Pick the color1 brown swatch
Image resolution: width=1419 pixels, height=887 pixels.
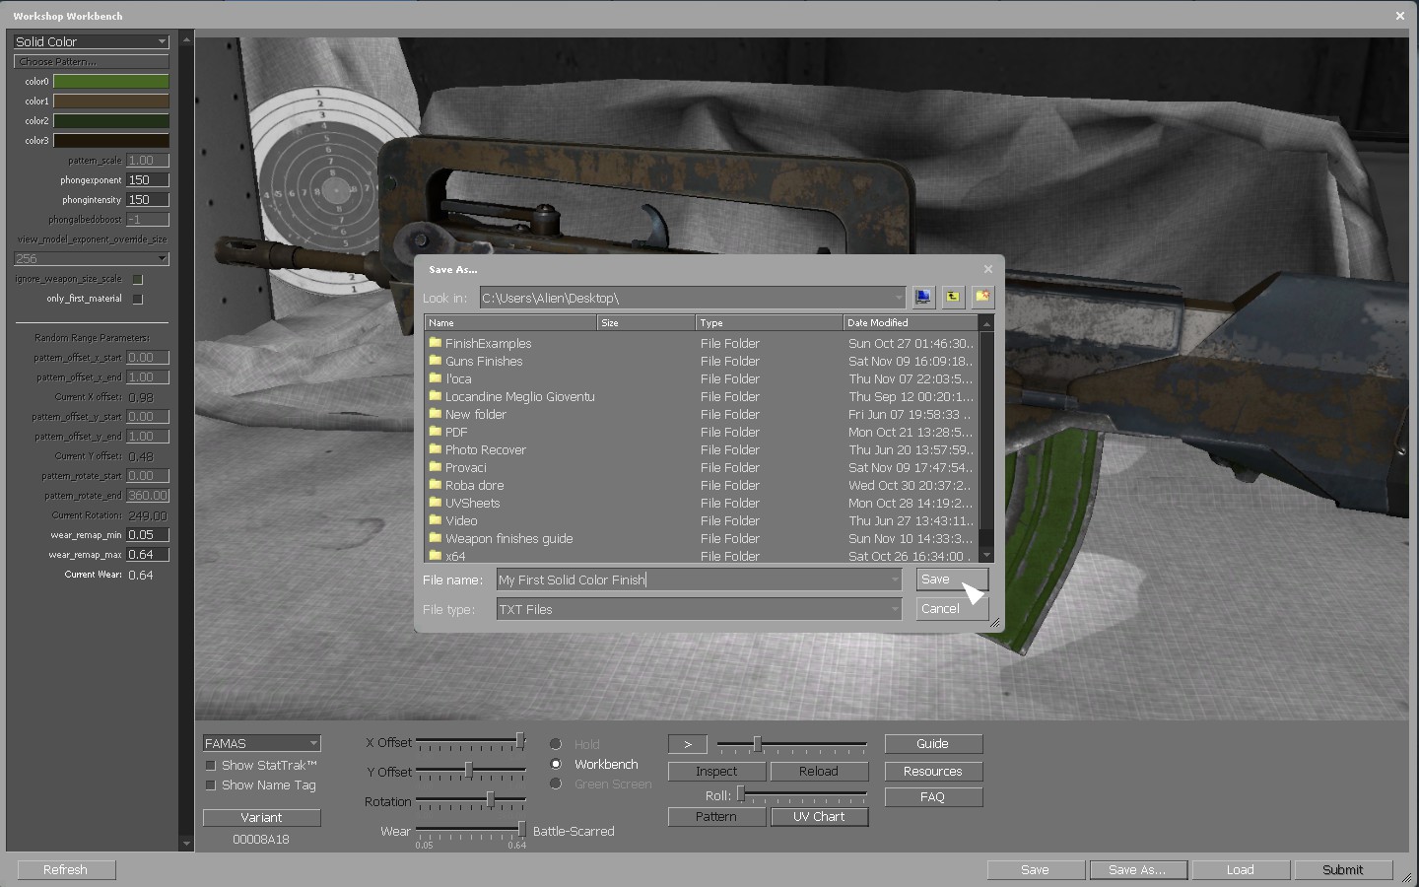tap(111, 101)
